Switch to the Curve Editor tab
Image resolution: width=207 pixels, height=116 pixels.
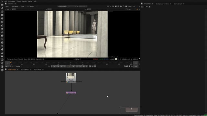point(25,70)
